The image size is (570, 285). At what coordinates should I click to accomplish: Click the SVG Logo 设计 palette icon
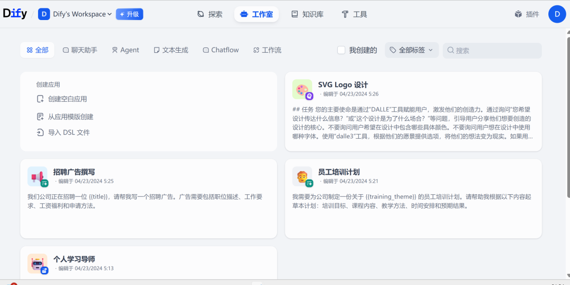(x=302, y=89)
